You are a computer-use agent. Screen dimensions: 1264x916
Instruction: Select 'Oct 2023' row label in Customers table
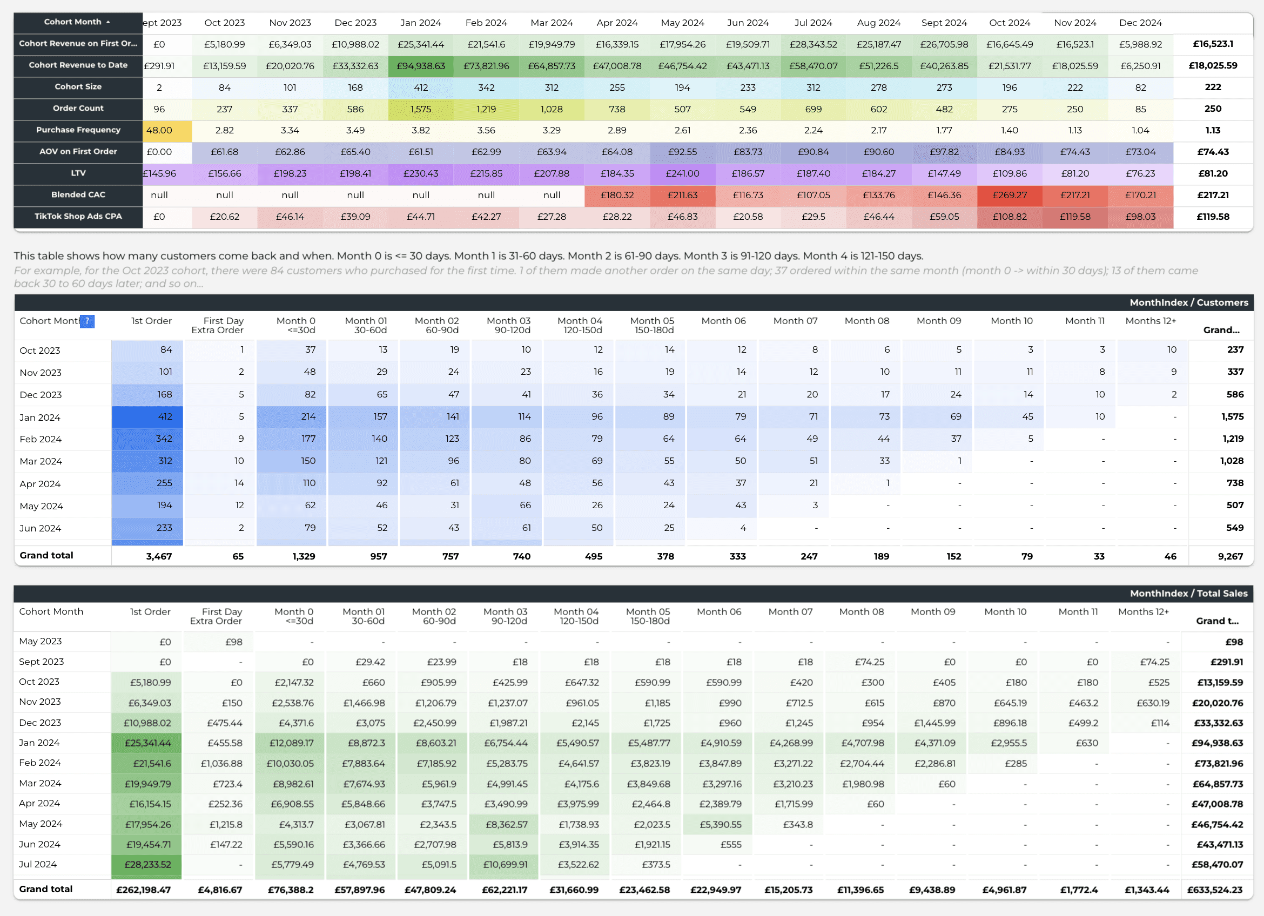point(39,351)
